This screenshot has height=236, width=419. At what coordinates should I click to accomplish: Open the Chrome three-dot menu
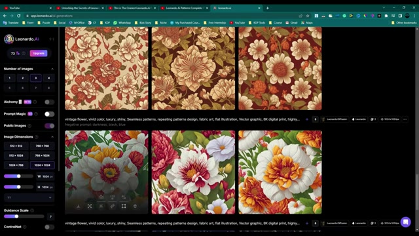(x=414, y=16)
